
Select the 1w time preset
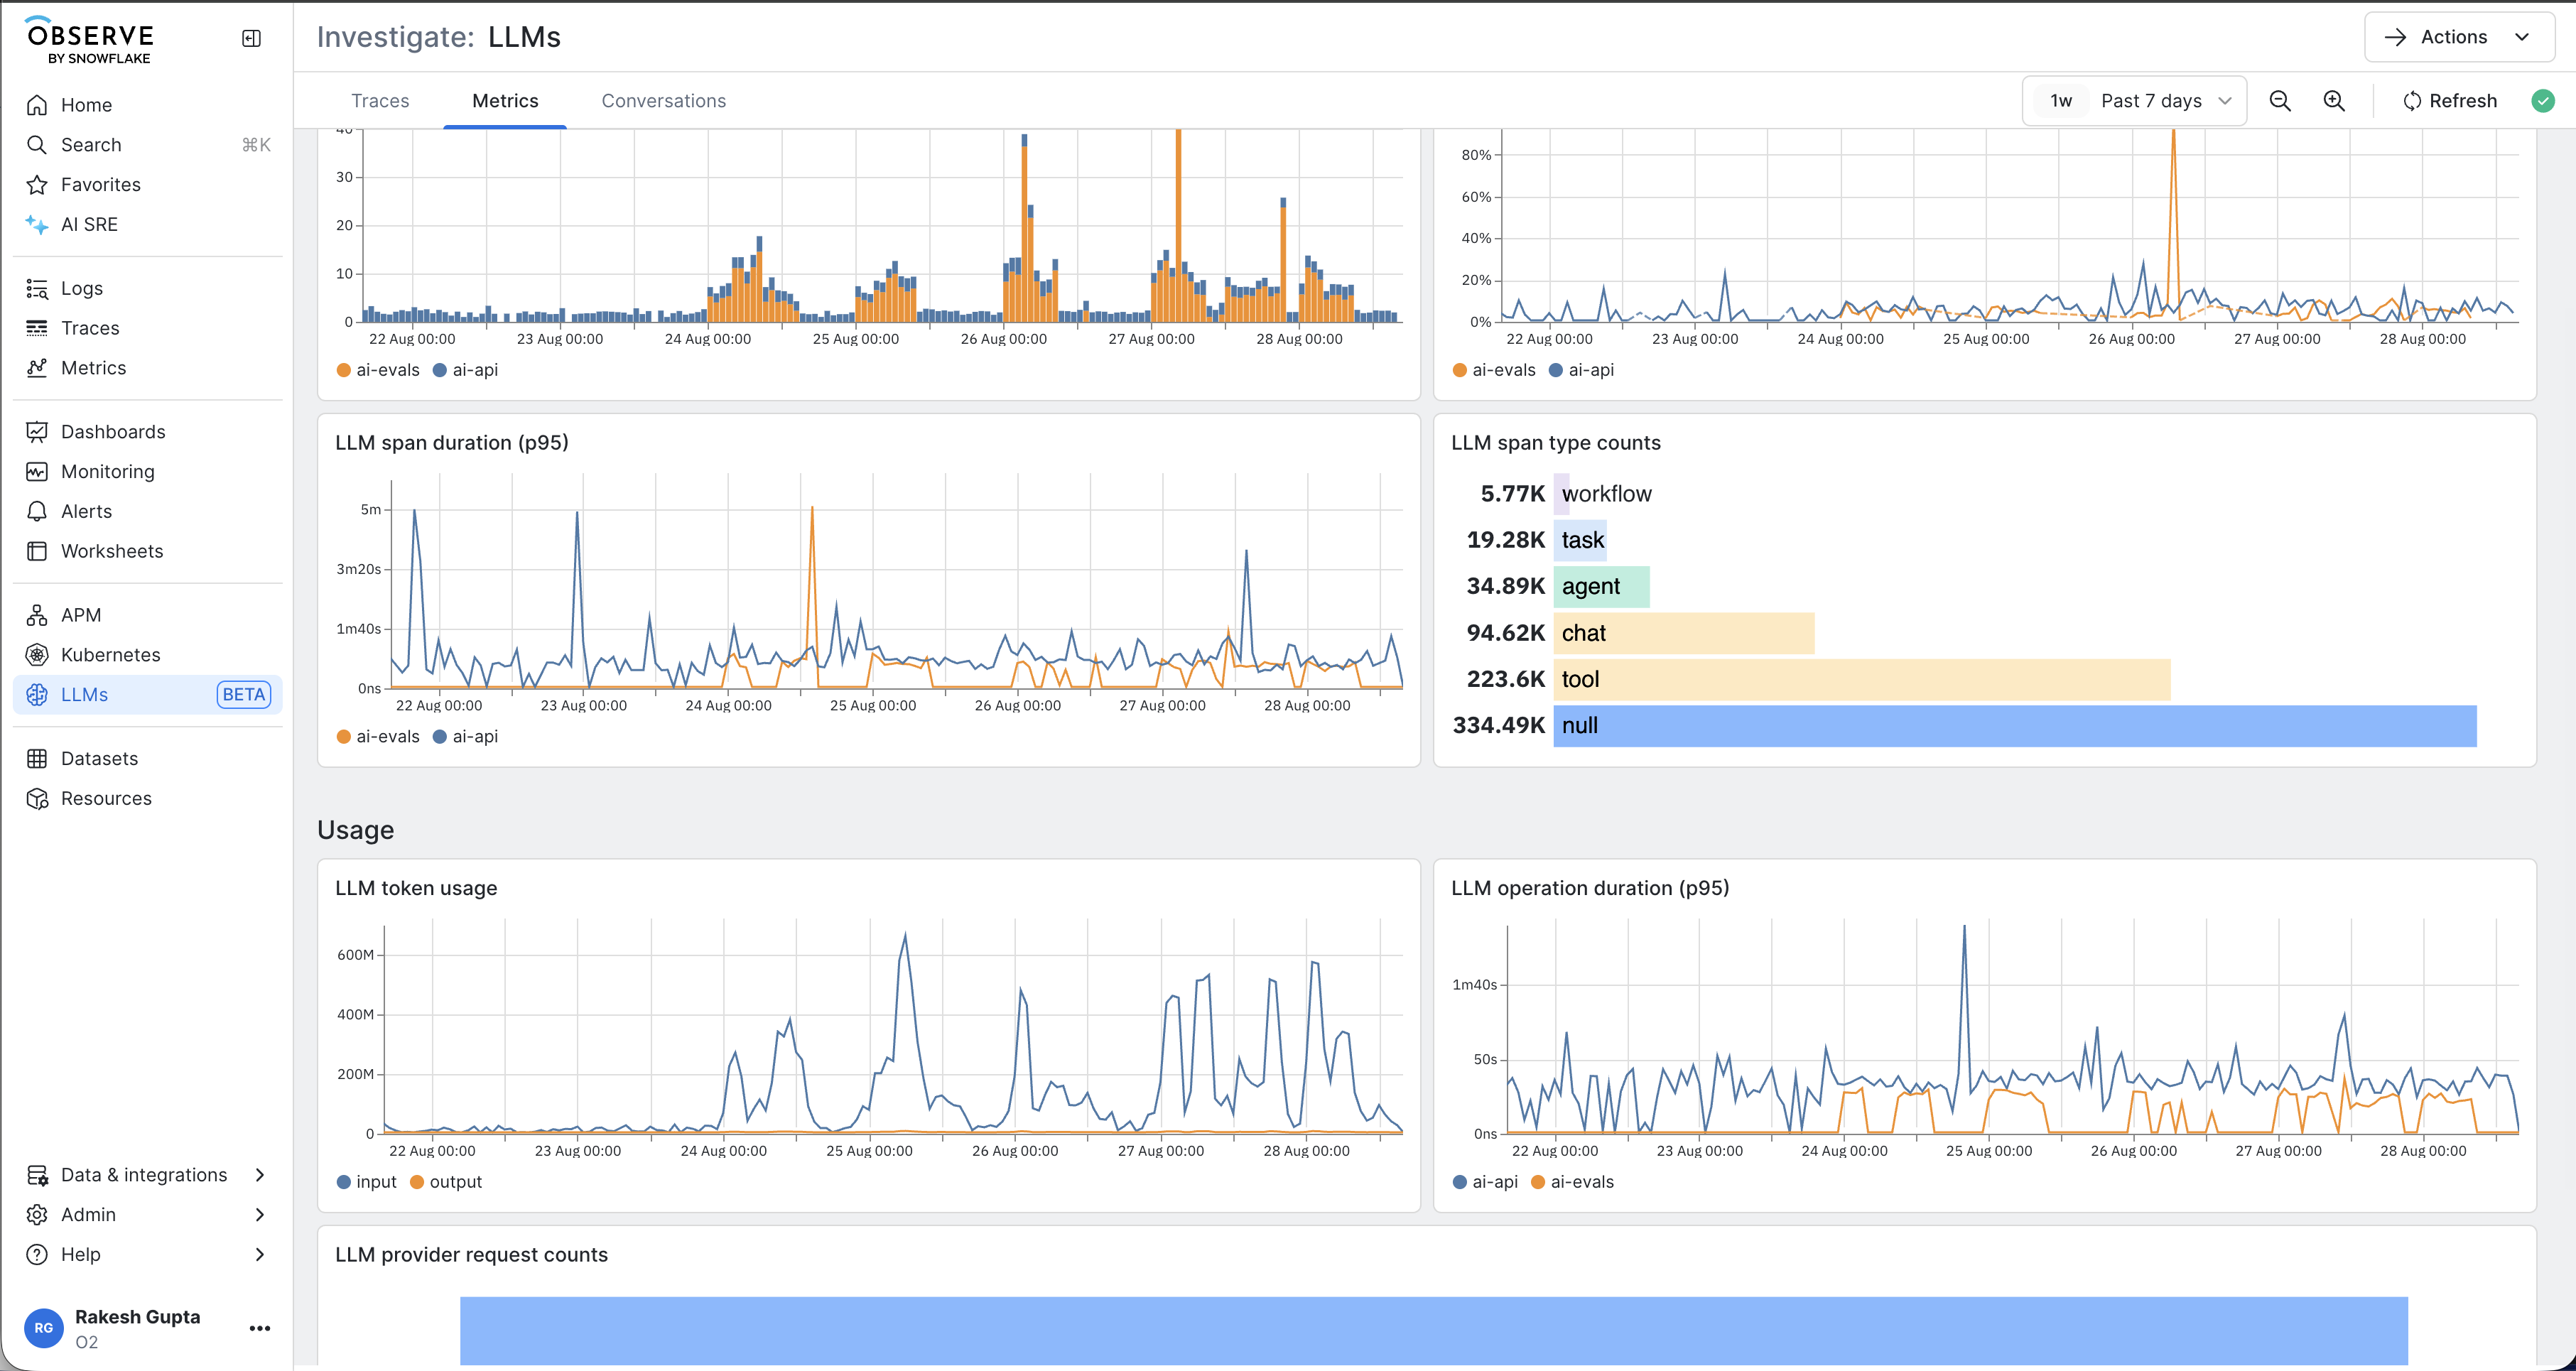(2061, 101)
